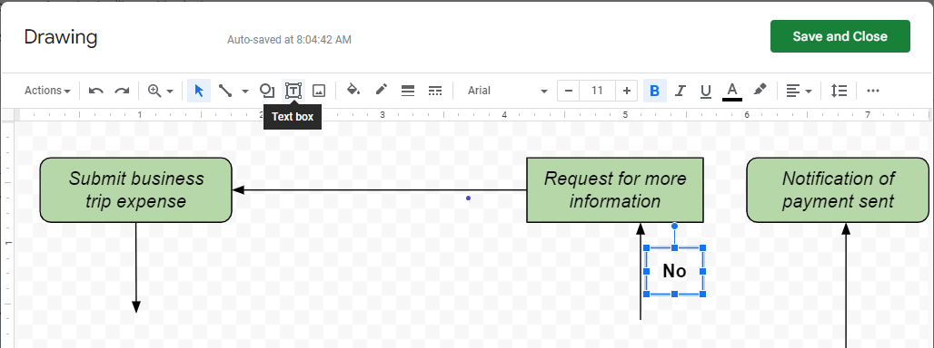Open the More options ellipsis

coord(873,91)
